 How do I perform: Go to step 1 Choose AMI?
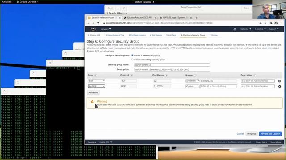94,35
